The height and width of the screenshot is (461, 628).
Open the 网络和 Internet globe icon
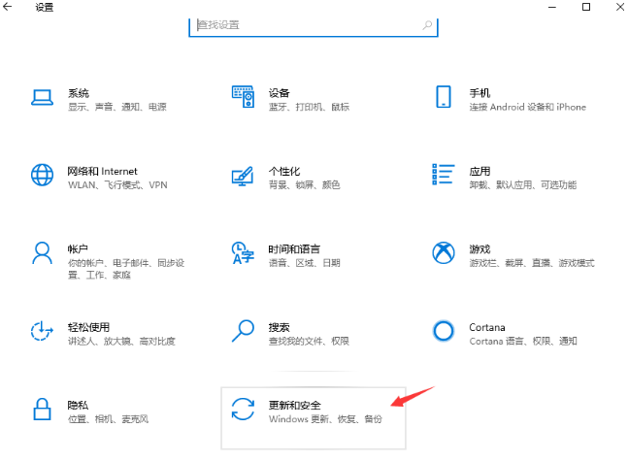pos(42,175)
